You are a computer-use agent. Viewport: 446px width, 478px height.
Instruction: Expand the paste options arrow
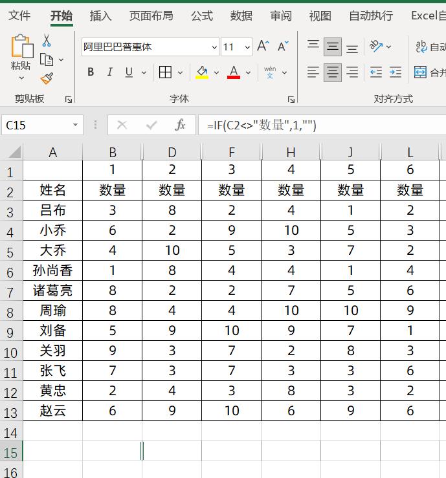(21, 78)
